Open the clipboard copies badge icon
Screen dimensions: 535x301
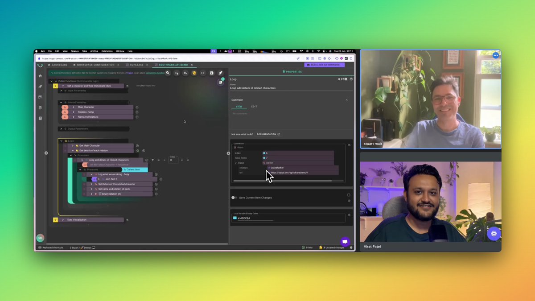coord(220,82)
